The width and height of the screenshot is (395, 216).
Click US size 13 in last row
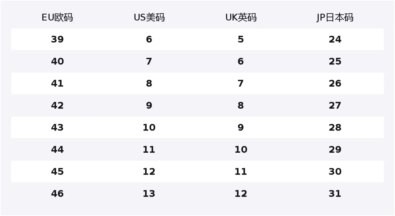(x=149, y=194)
